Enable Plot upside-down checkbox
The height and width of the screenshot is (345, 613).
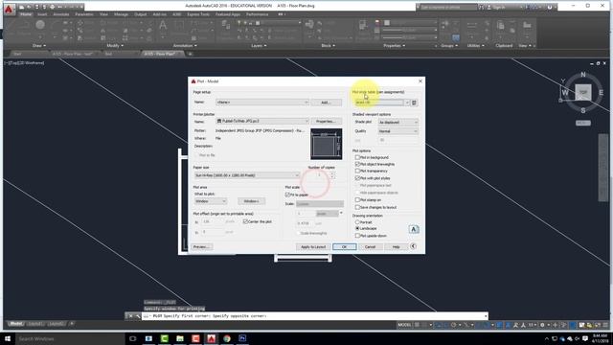coord(357,236)
